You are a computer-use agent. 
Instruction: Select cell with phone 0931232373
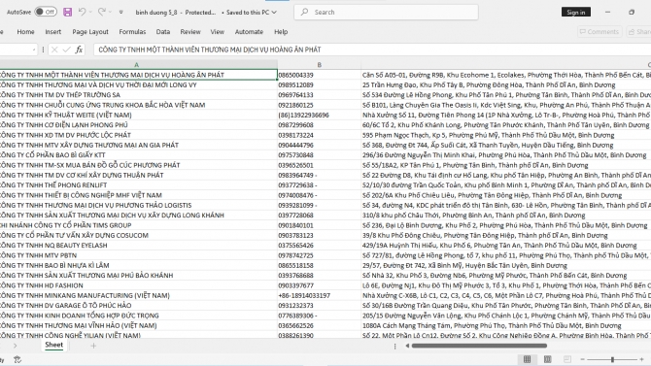tap(319, 306)
